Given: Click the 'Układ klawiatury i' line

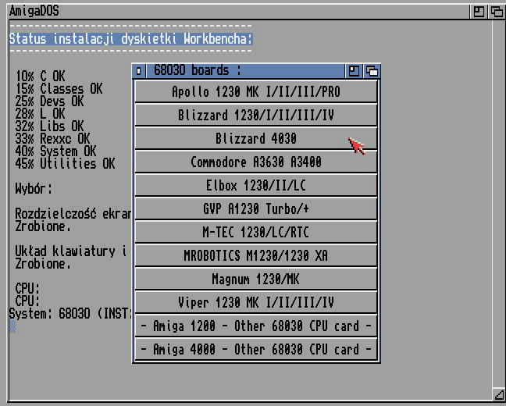Looking at the screenshot, I should tap(71, 251).
